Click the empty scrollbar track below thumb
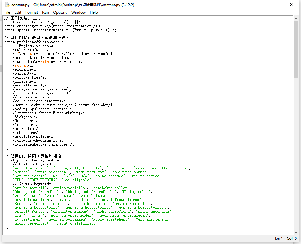 296,152
